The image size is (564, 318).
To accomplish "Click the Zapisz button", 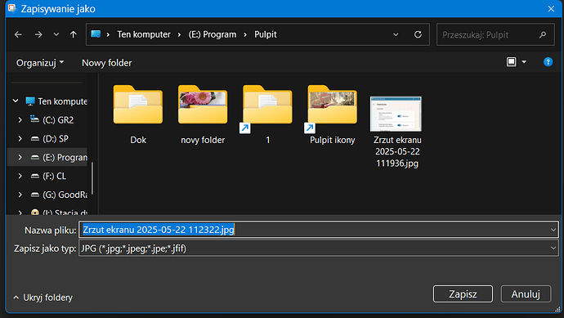I will (x=463, y=294).
